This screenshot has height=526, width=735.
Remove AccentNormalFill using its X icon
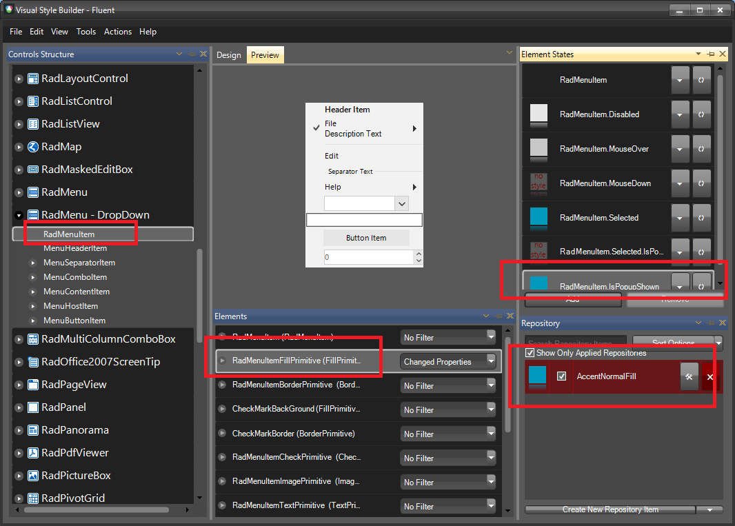click(711, 376)
